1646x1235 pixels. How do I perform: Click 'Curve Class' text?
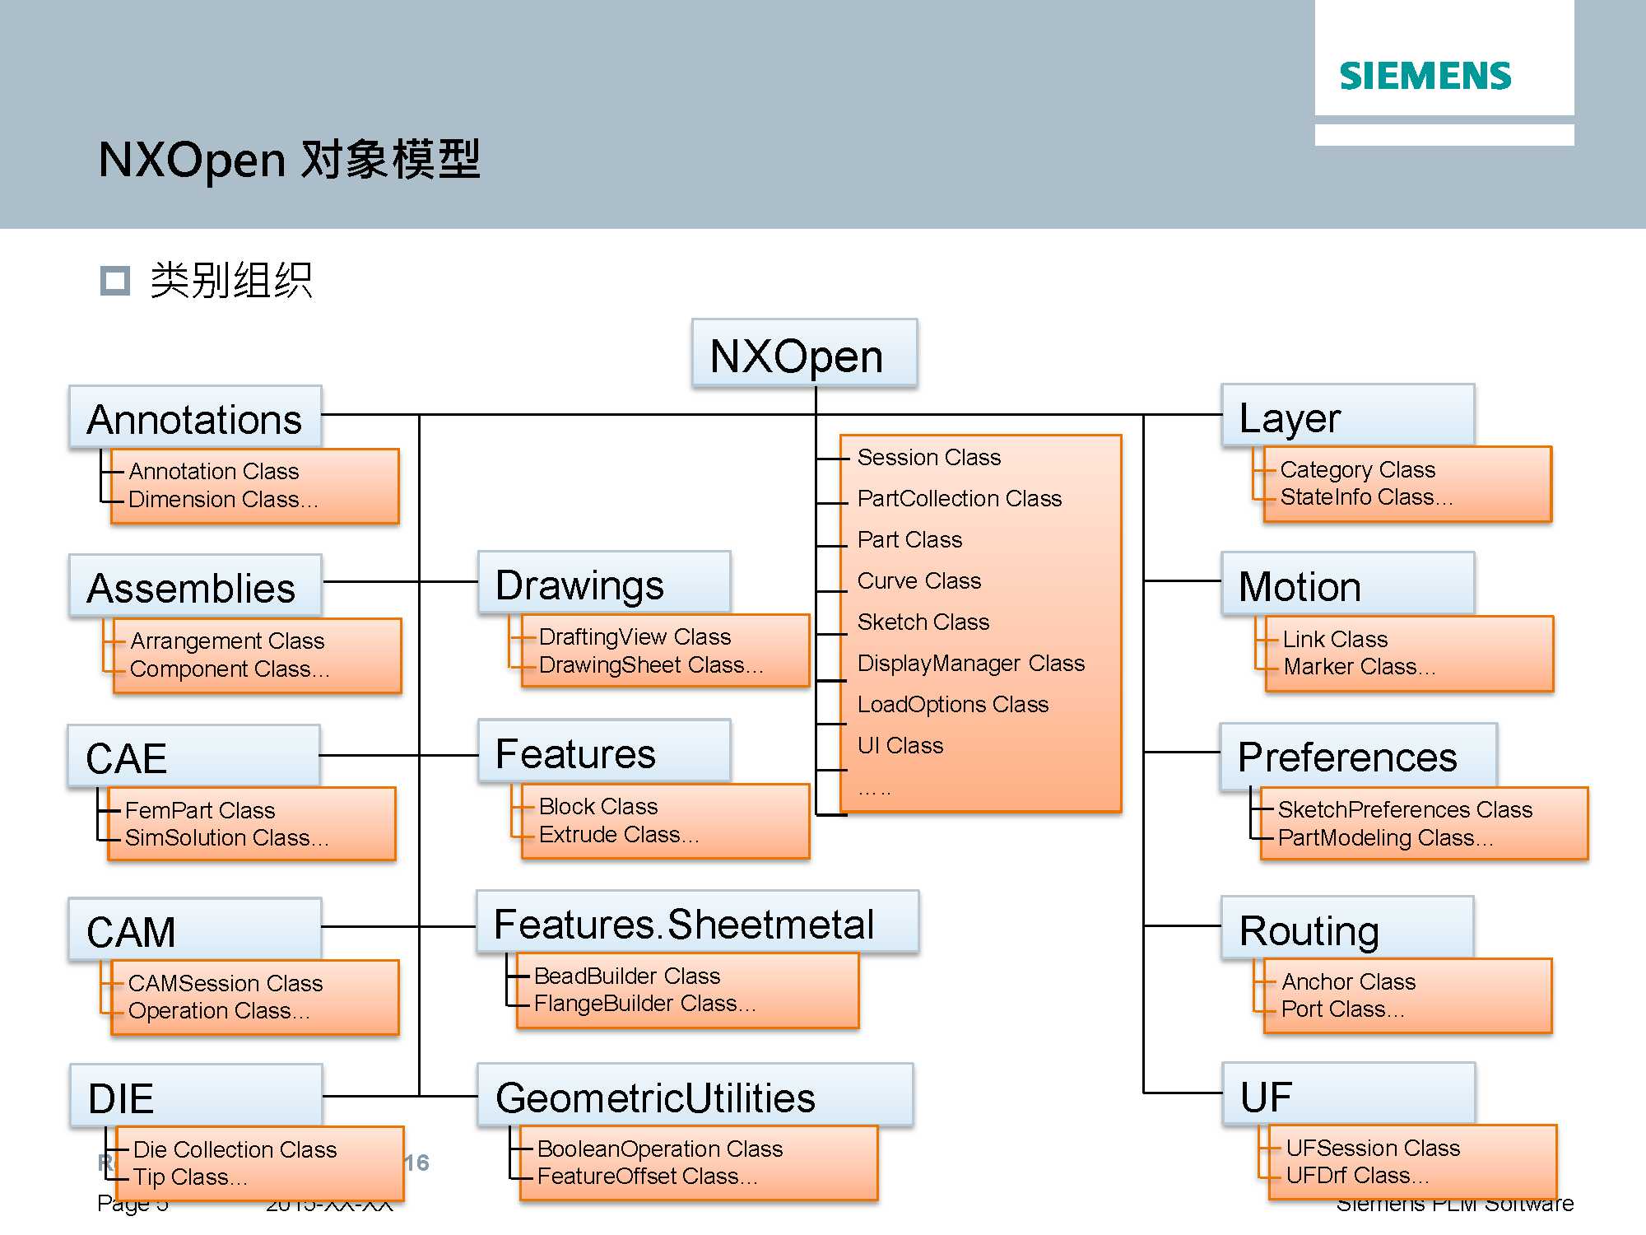(x=919, y=580)
